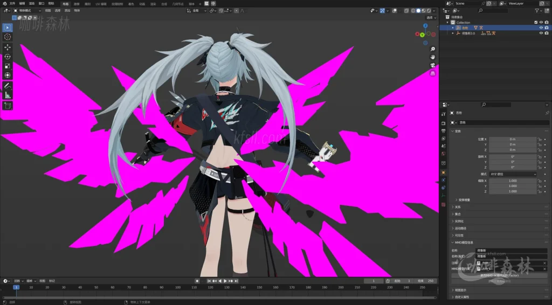552x305 pixels.
Task: Hide the selected 吉他 object via eye icon
Action: (541, 28)
